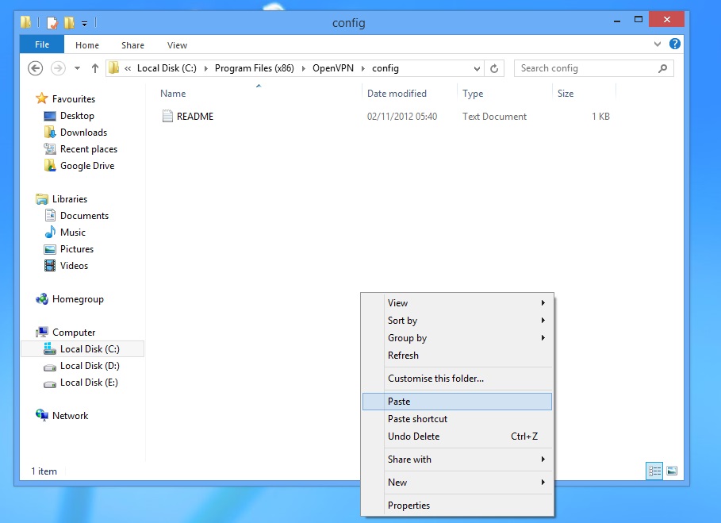Open Group by submenu

point(457,338)
